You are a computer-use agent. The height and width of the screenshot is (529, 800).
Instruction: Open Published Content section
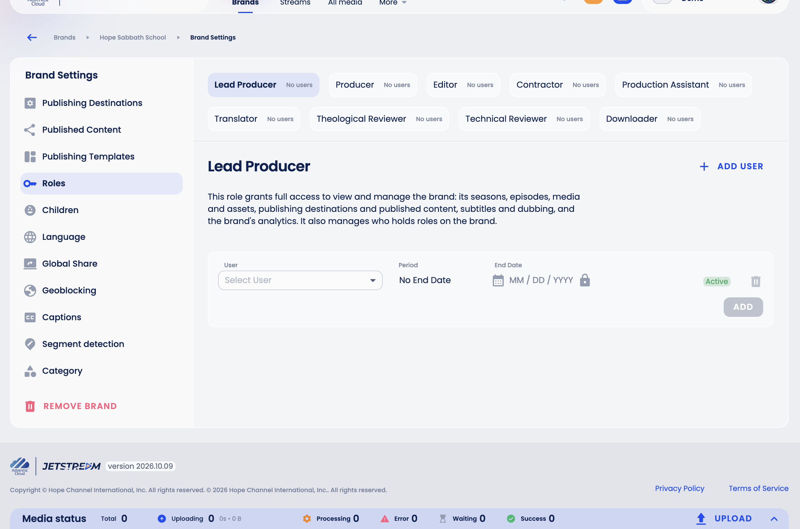pyautogui.click(x=102, y=130)
